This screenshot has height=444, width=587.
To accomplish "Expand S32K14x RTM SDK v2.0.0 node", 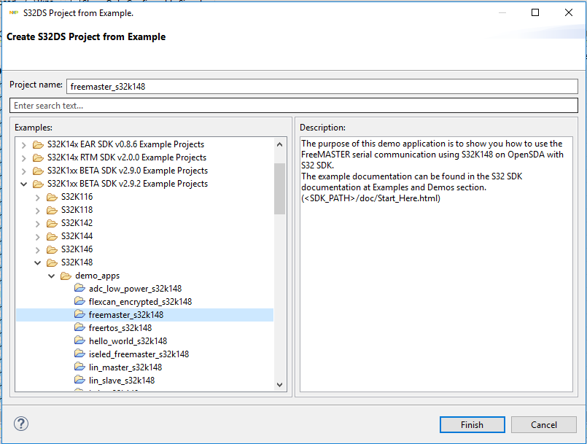I will click(x=24, y=158).
